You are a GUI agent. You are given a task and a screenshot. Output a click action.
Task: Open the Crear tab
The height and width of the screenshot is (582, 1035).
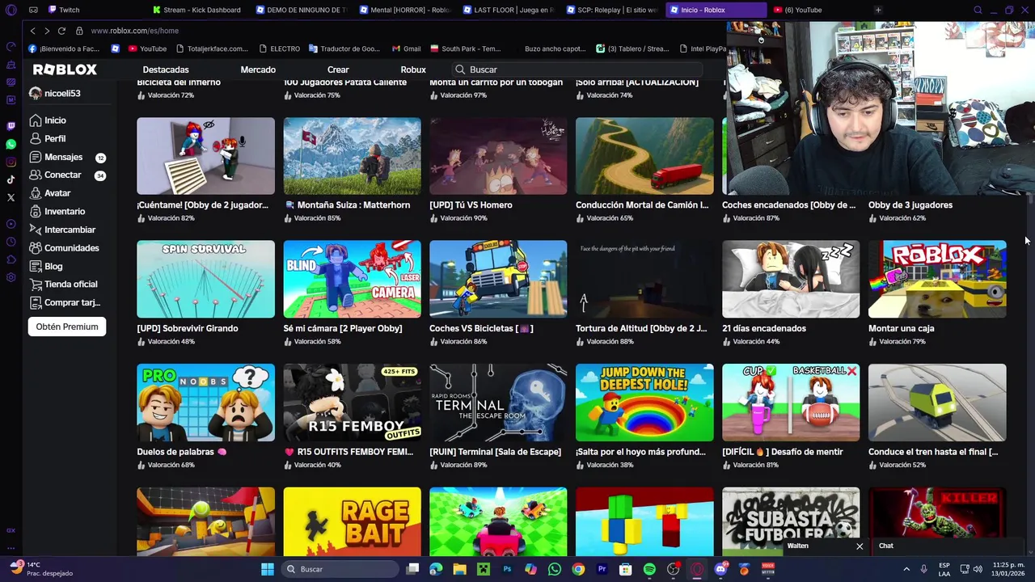[x=338, y=70]
